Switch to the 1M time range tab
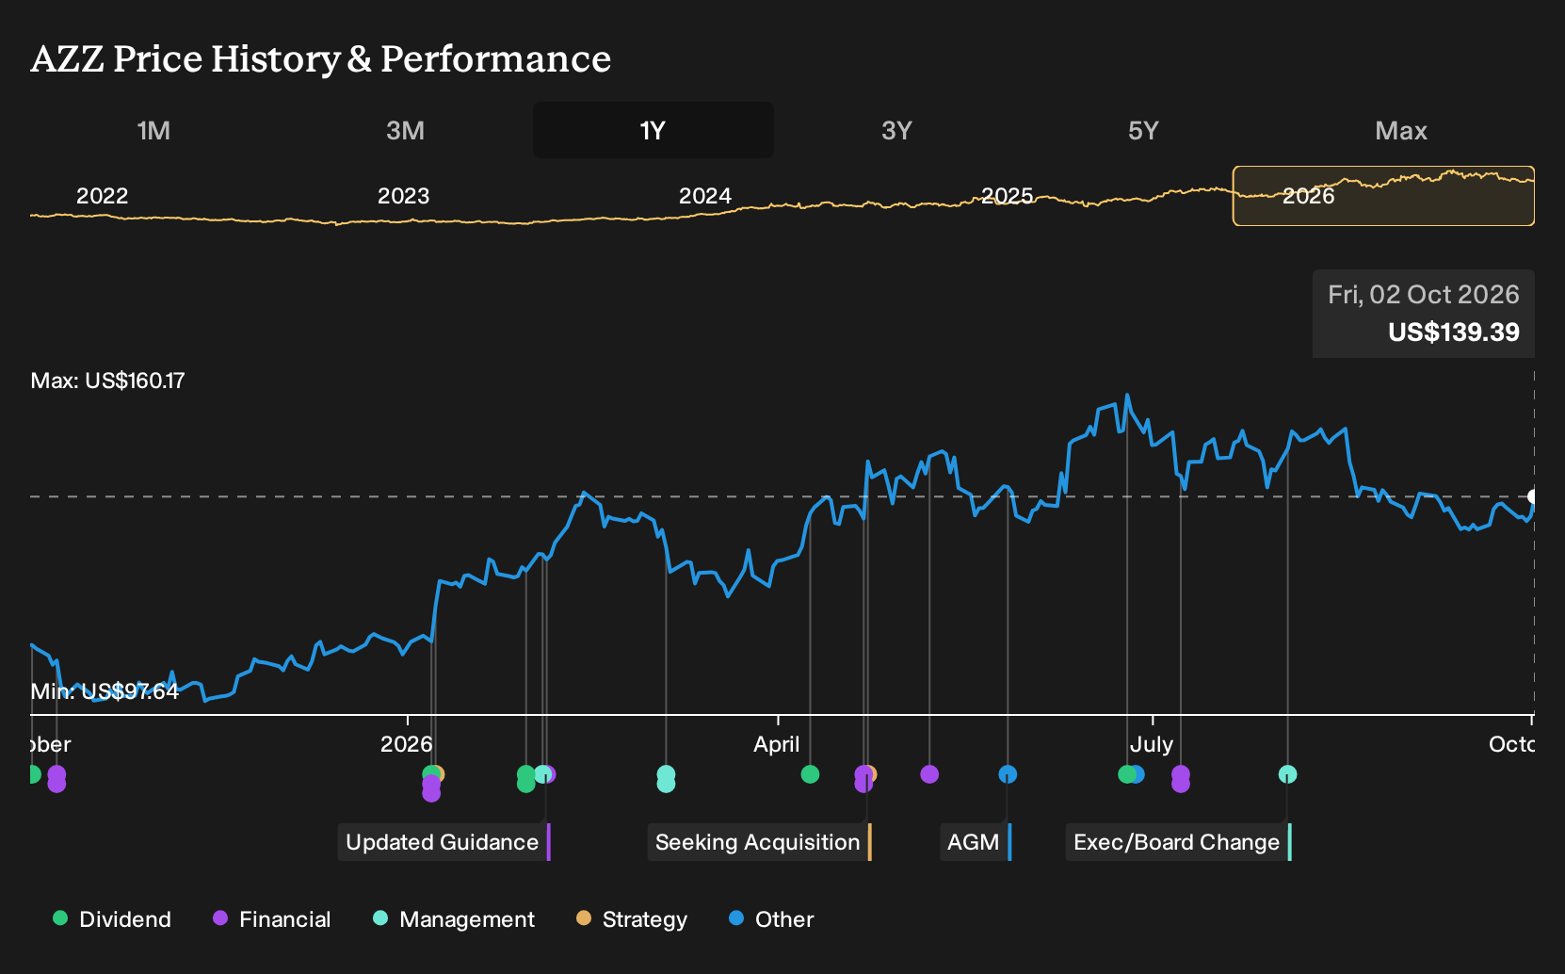Screen dimensions: 1565x974 (153, 130)
